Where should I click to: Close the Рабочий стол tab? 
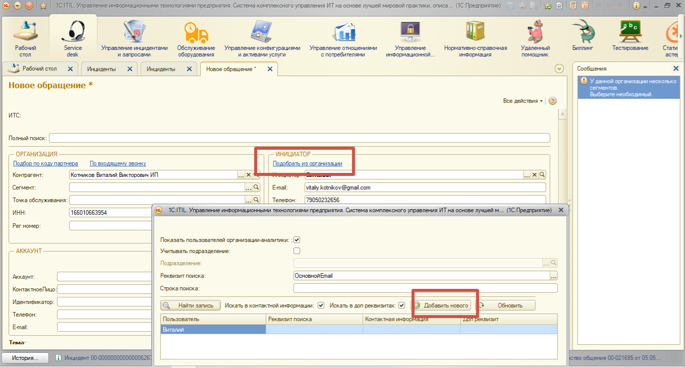point(70,69)
